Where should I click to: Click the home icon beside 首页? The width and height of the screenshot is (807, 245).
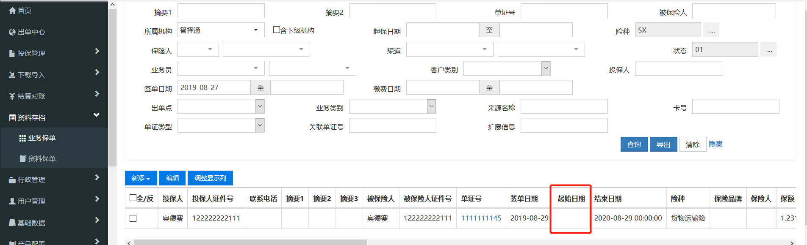[x=12, y=11]
